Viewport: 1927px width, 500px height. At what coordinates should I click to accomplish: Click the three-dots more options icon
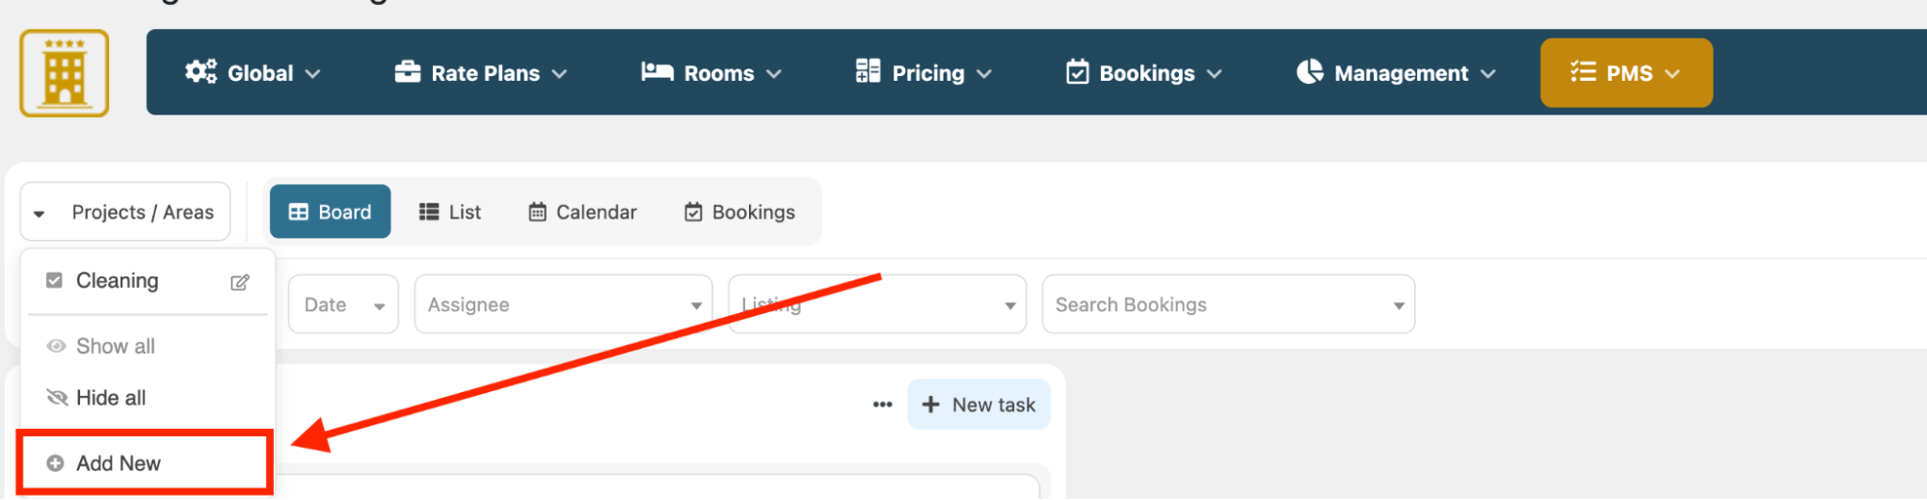882,405
